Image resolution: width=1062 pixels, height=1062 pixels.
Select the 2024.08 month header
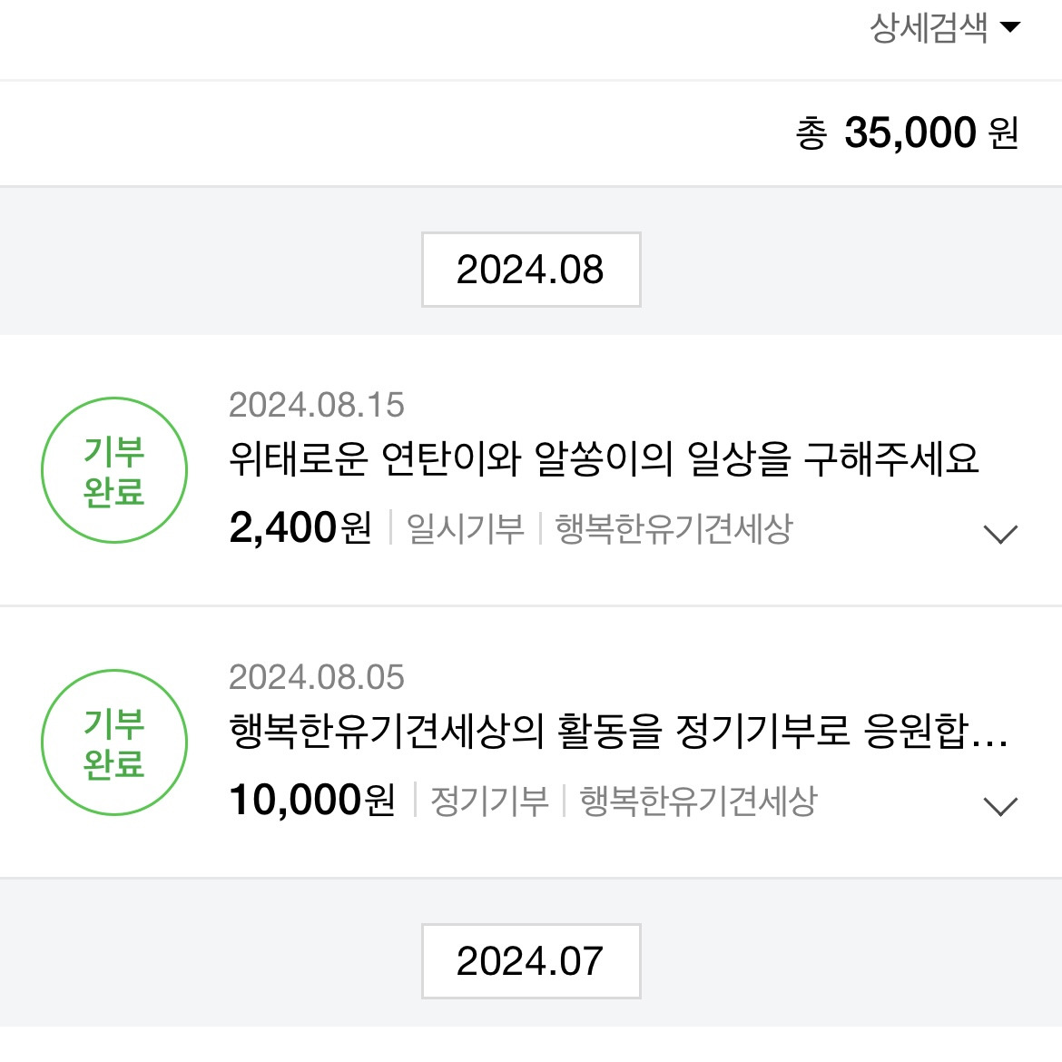(530, 270)
